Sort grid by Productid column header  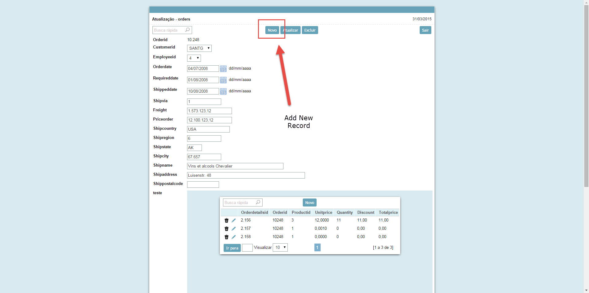point(301,212)
